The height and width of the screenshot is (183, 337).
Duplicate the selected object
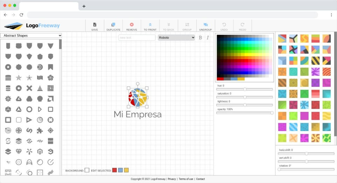click(113, 26)
